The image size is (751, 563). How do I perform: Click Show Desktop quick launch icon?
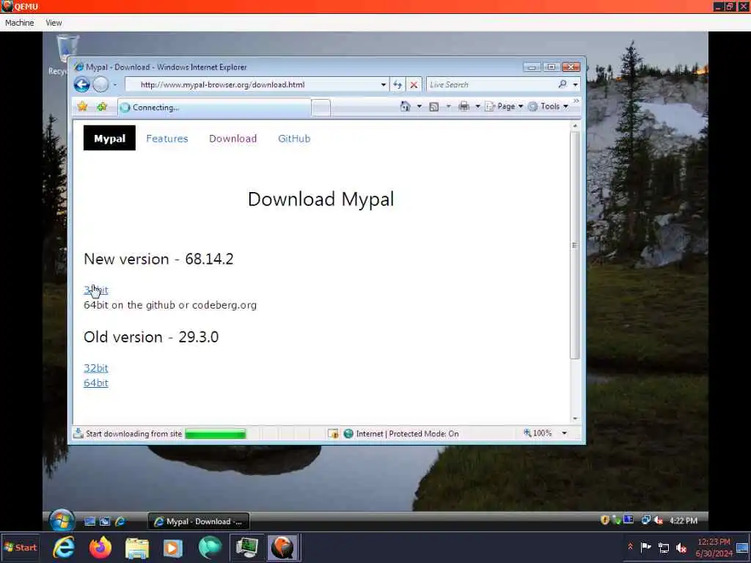pos(89,521)
